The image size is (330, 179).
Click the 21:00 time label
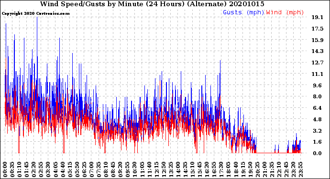pyautogui.click(x=264, y=169)
